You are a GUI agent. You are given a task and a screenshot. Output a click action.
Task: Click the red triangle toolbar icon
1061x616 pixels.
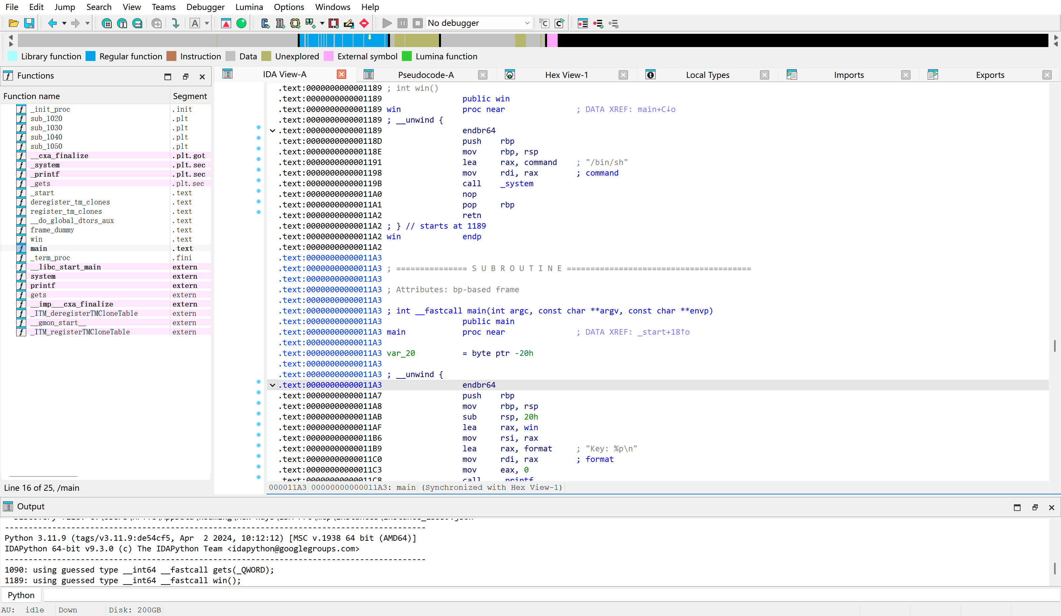coord(226,23)
